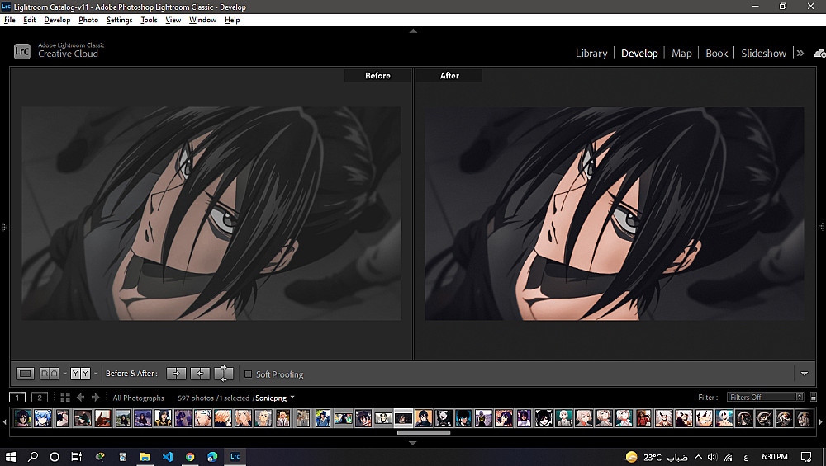Click Lightroom Classic taskbar icon

pos(235,457)
